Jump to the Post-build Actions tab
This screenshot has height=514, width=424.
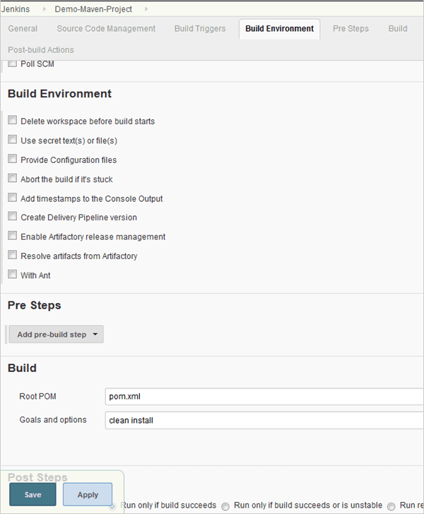(40, 50)
